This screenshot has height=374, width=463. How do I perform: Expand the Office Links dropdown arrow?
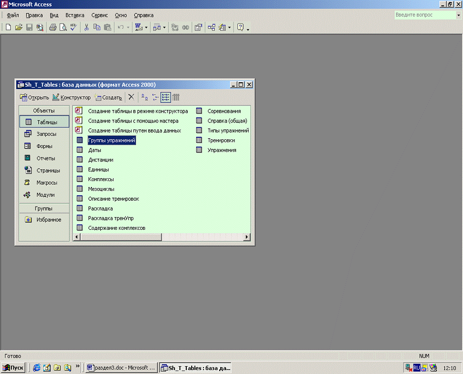(x=146, y=28)
